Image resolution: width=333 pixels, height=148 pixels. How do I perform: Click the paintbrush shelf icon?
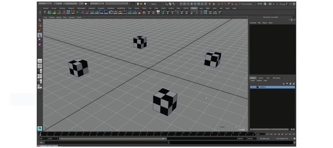point(139,12)
